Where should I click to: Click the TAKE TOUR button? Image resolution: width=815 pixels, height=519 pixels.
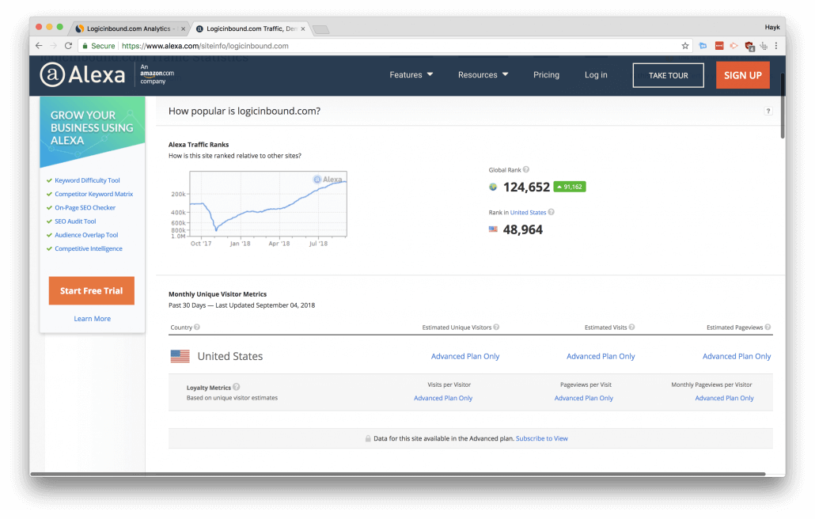(x=668, y=75)
